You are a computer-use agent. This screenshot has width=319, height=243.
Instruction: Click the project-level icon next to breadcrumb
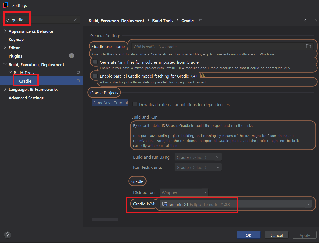(x=201, y=20)
